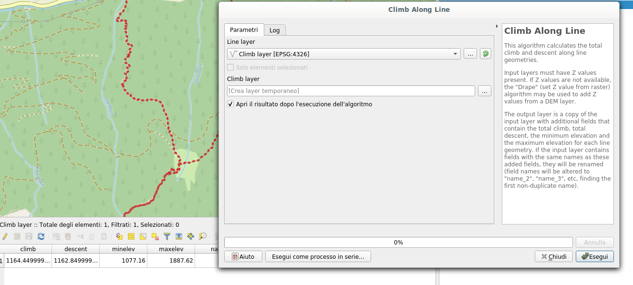Switch to the Log tab
633x285 pixels.
point(275,30)
